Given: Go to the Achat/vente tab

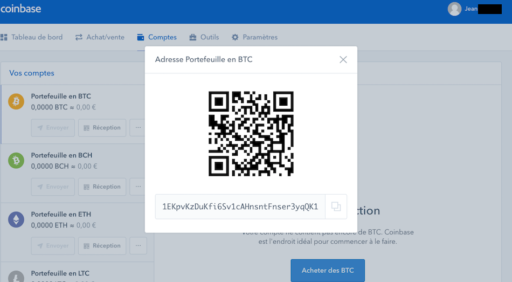Looking at the screenshot, I should coord(100,37).
